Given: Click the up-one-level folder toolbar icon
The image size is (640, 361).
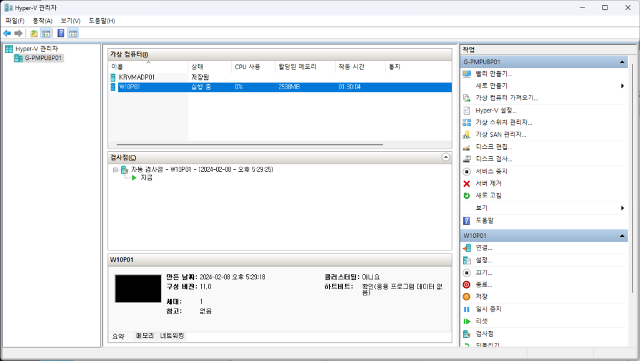Looking at the screenshot, I should pyautogui.click(x=34, y=34).
